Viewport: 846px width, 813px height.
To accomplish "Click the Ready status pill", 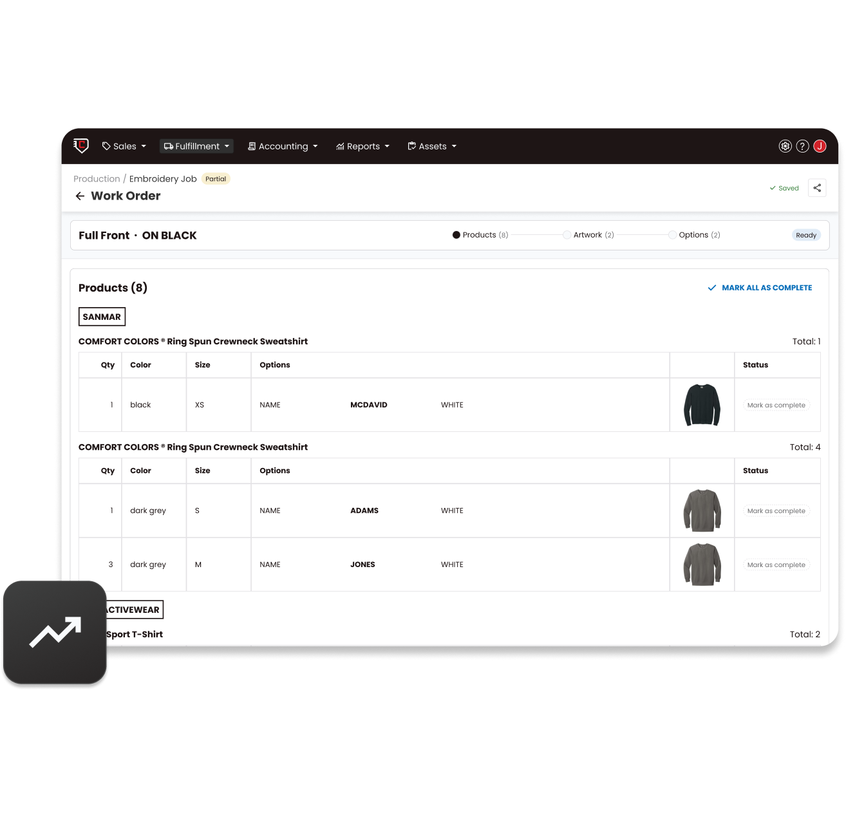I will [805, 235].
